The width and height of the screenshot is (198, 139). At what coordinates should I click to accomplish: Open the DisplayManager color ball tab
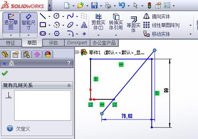point(48,54)
